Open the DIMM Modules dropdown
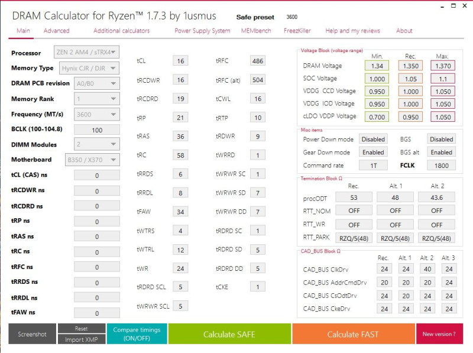 point(97,144)
